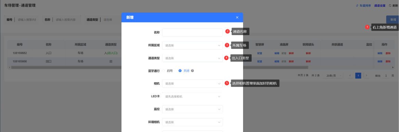
Task: Select the 关闭 option for 蓝牙通行
Action: 184,71
